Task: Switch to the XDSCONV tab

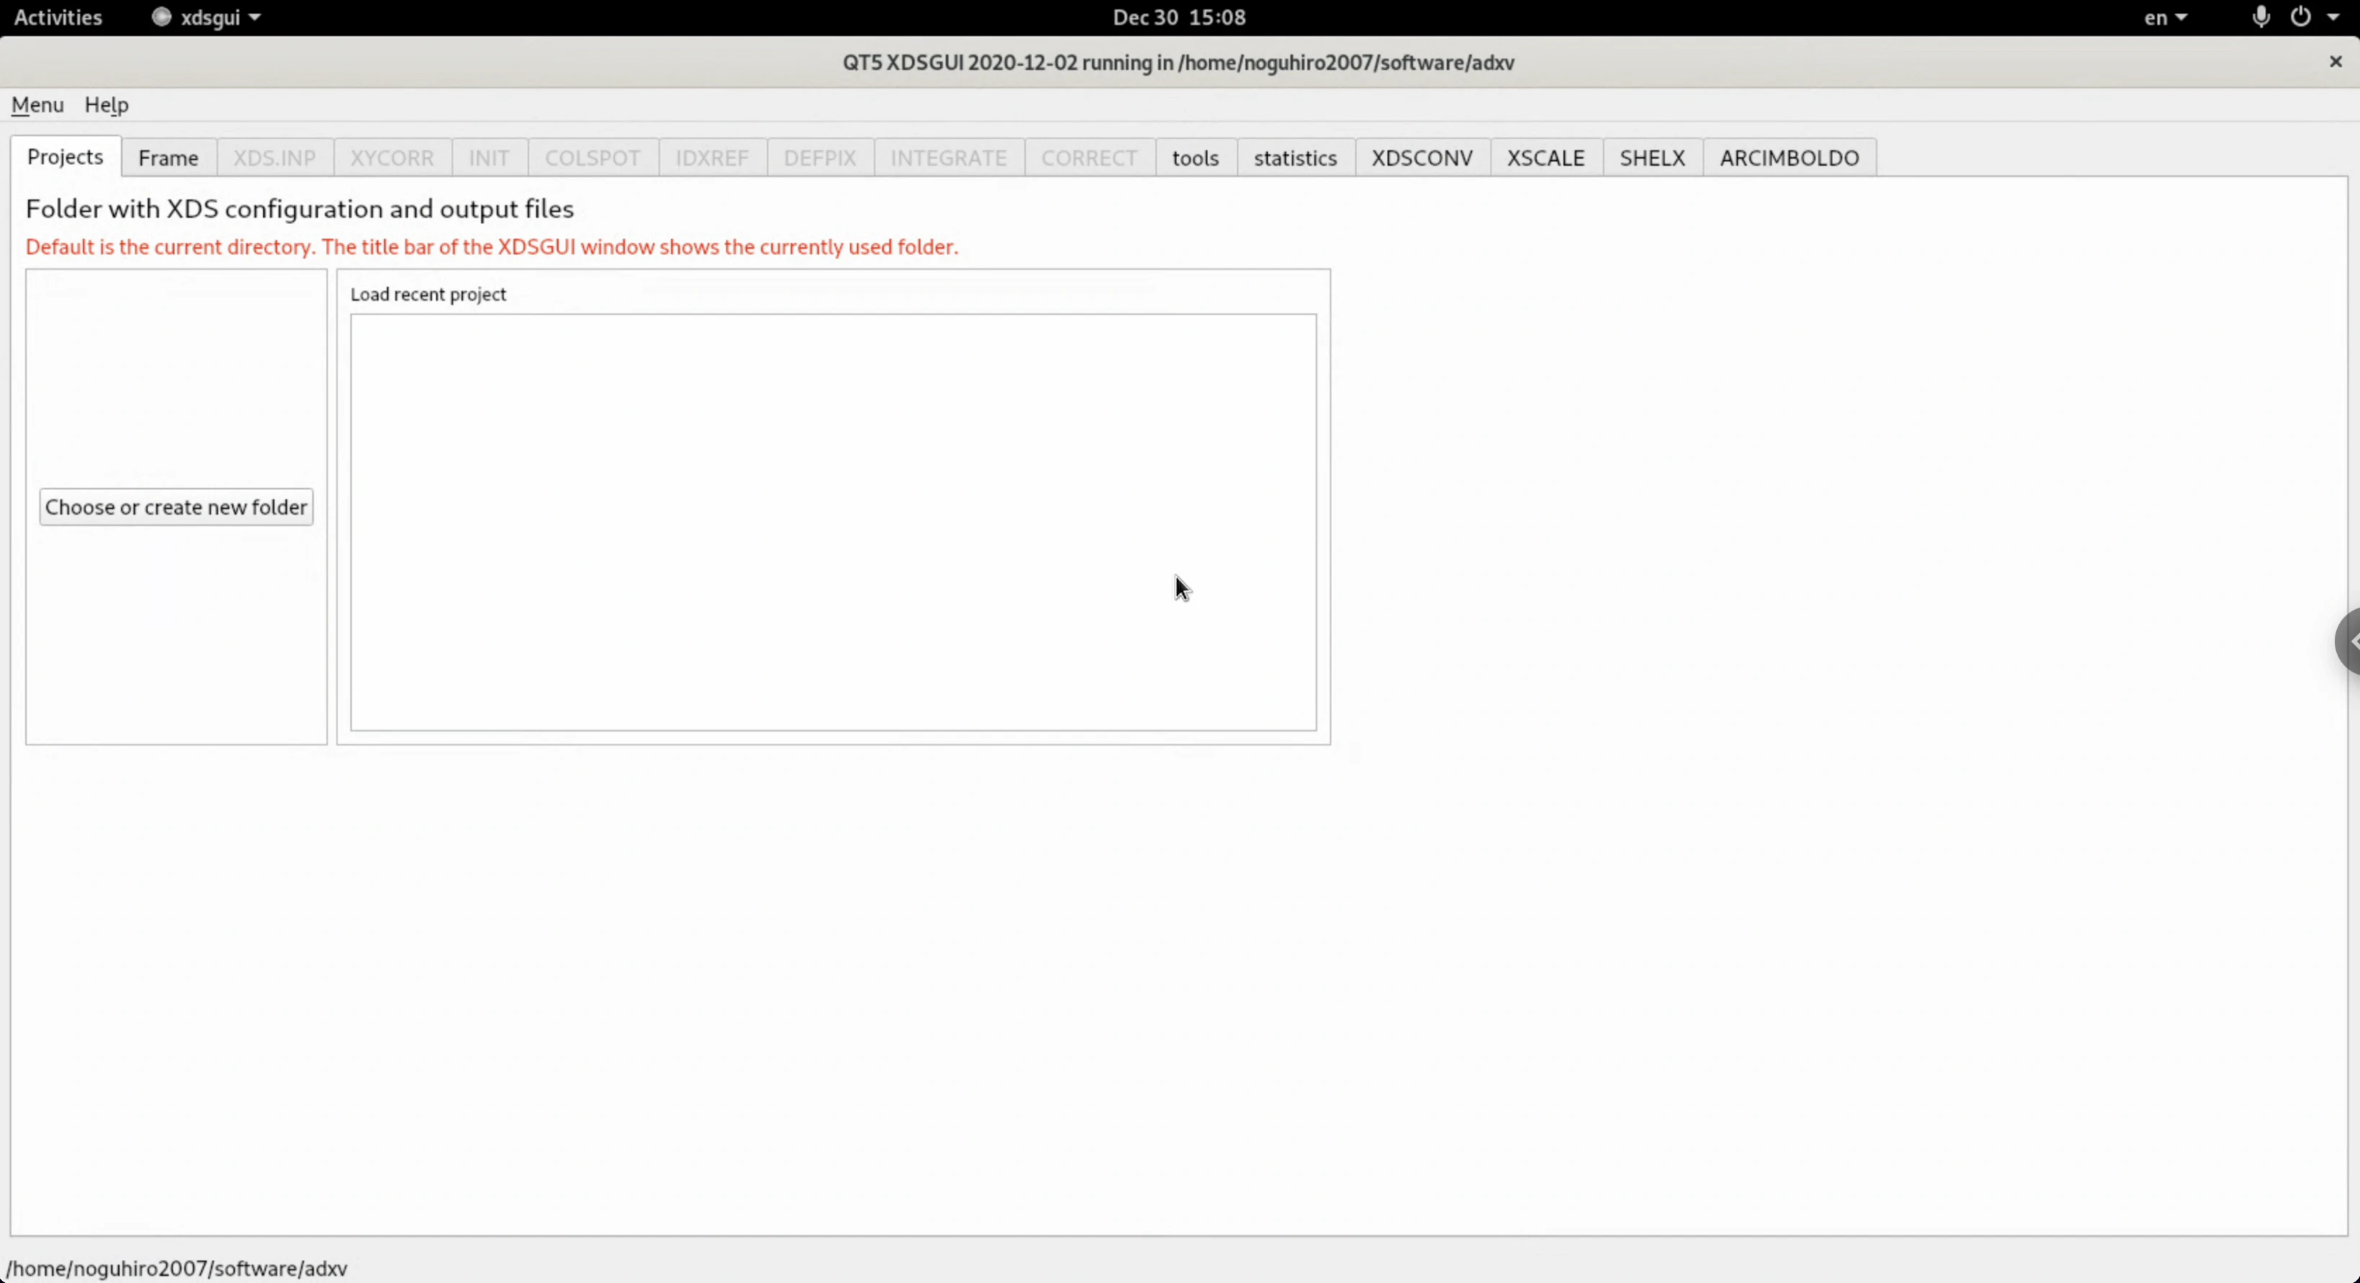Action: point(1422,158)
